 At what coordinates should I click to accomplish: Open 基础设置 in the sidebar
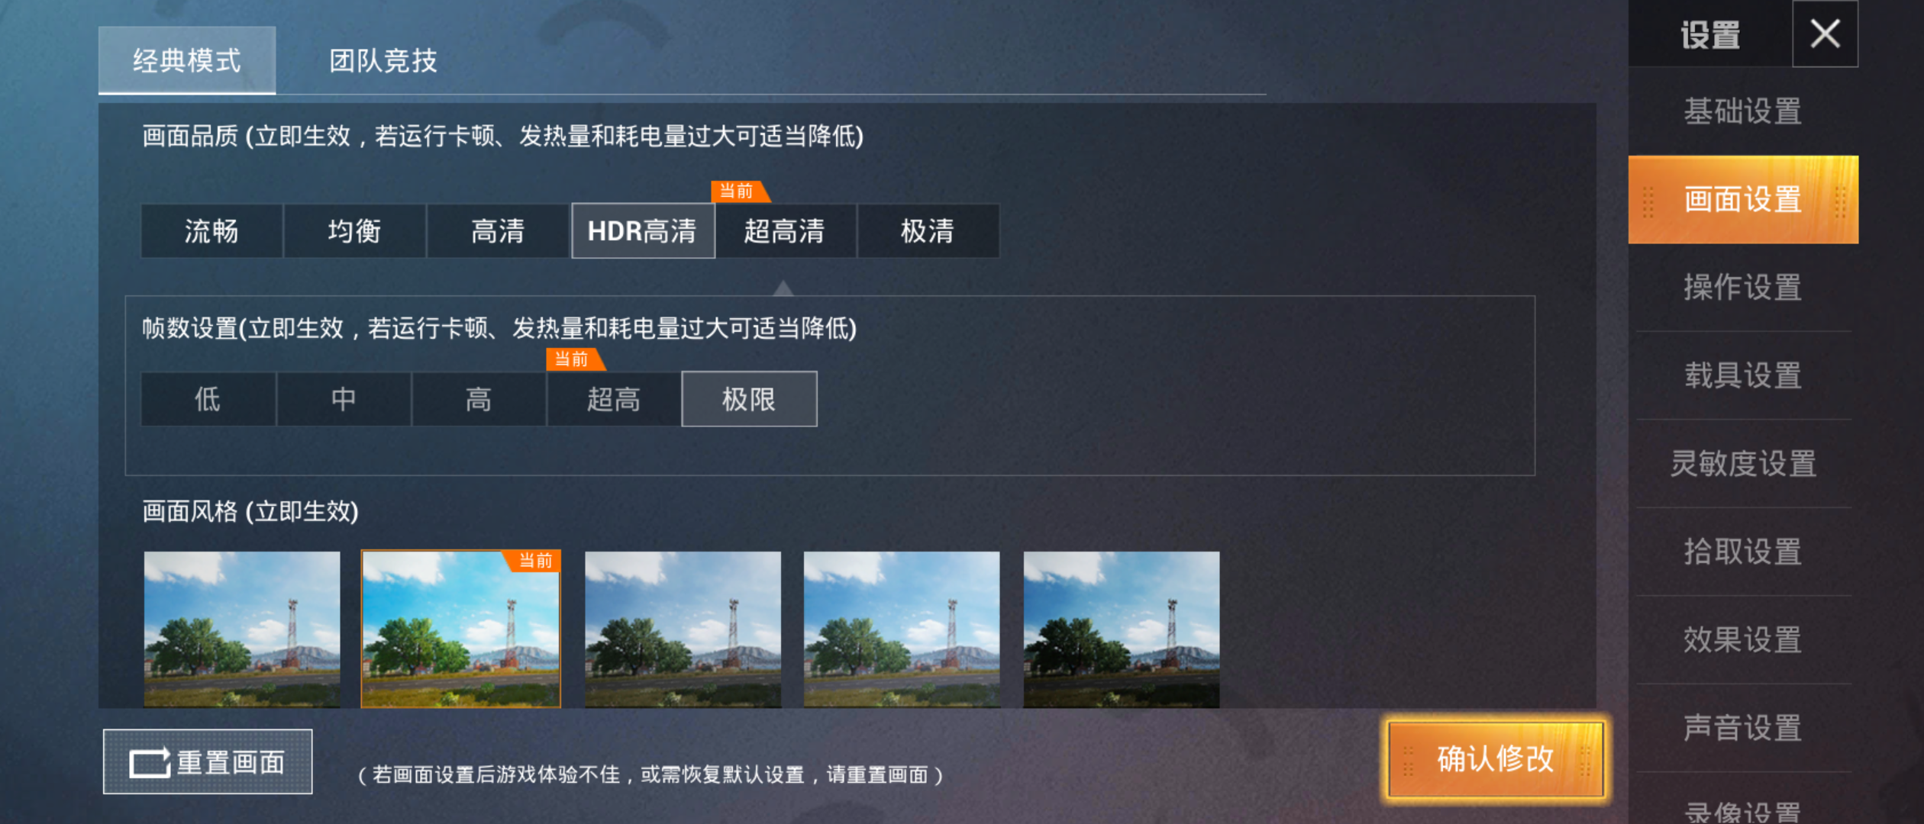click(1743, 111)
